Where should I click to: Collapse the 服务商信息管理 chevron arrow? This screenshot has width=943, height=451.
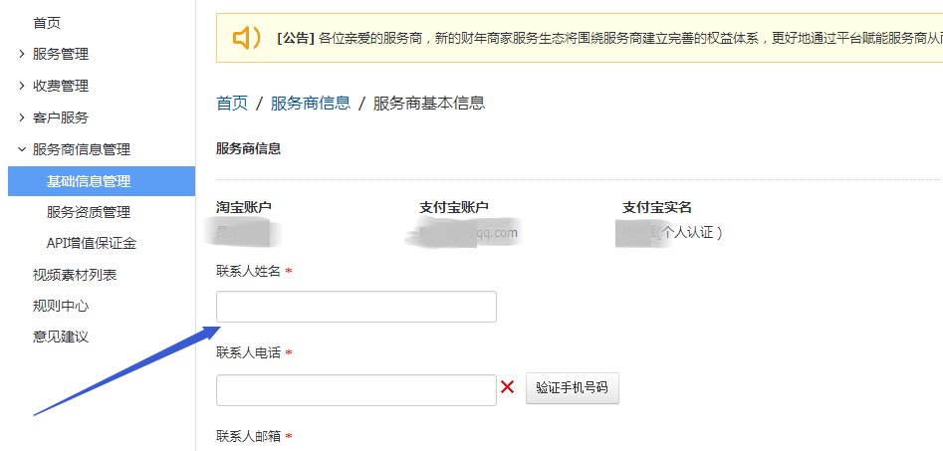[22, 149]
